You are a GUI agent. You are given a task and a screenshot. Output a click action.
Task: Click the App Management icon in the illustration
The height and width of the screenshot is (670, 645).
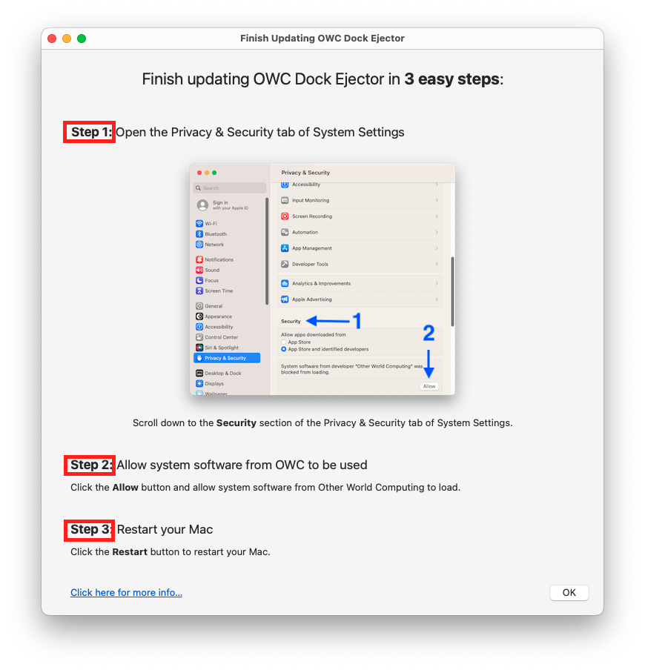click(285, 248)
